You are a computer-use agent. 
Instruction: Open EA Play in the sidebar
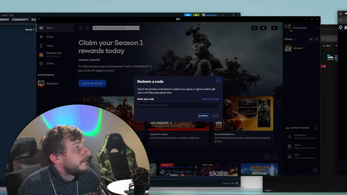tap(55, 63)
